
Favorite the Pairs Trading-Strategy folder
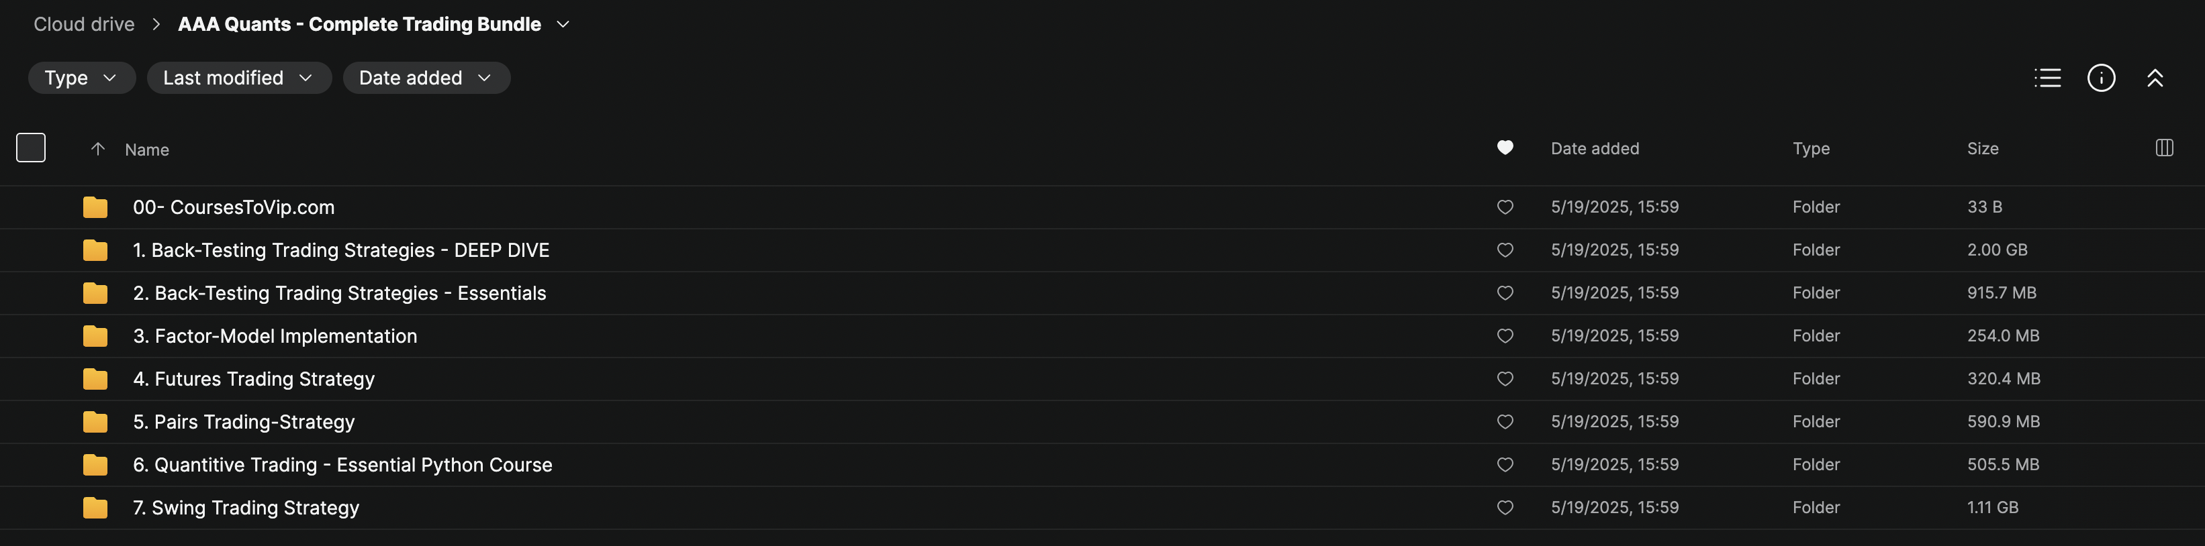(1505, 421)
